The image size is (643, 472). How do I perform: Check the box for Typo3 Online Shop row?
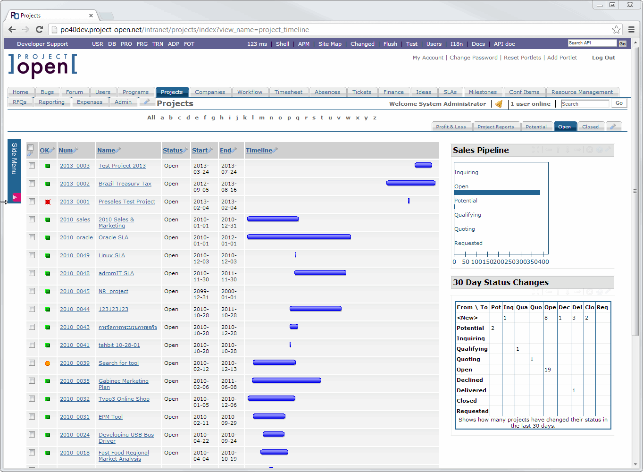(32, 399)
